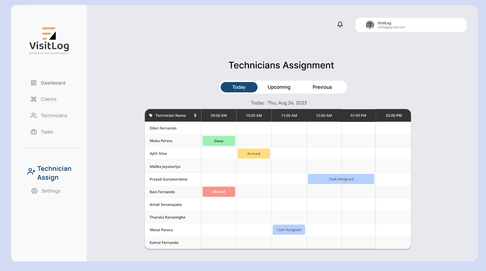The width and height of the screenshot is (486, 271).
Task: Click the Settings gear icon
Action: pos(34,191)
